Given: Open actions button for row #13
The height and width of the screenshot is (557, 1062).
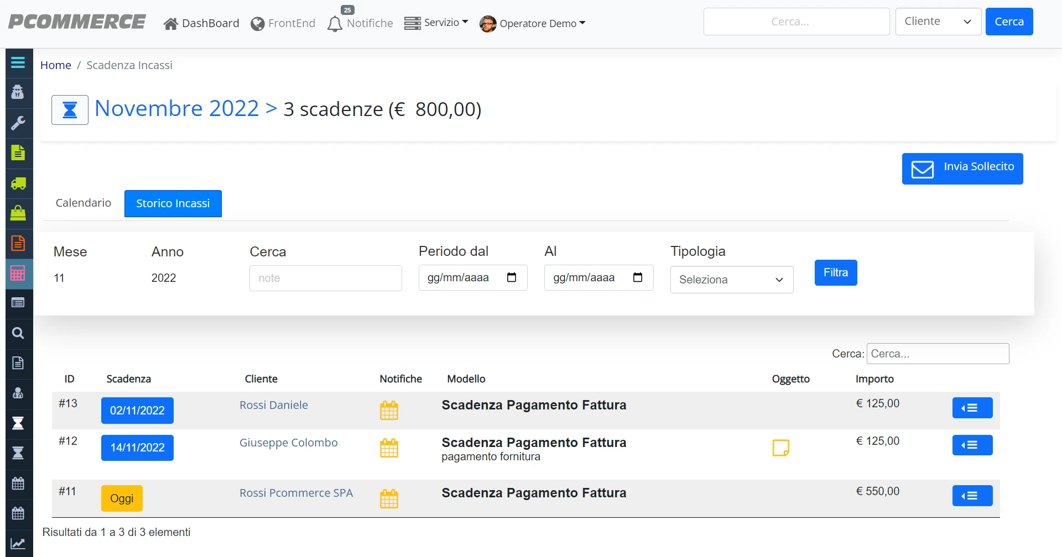Looking at the screenshot, I should tap(972, 408).
